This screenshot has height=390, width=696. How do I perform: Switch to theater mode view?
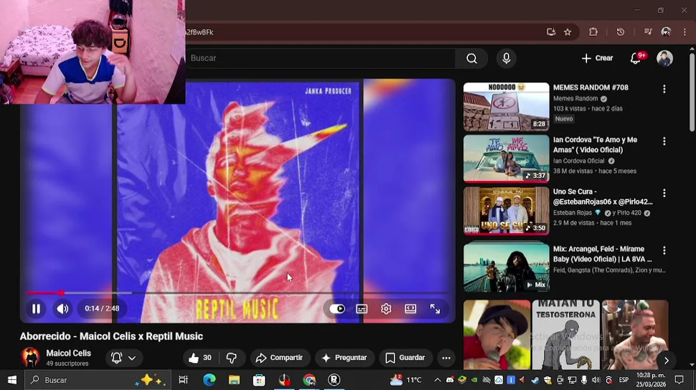[x=410, y=309]
